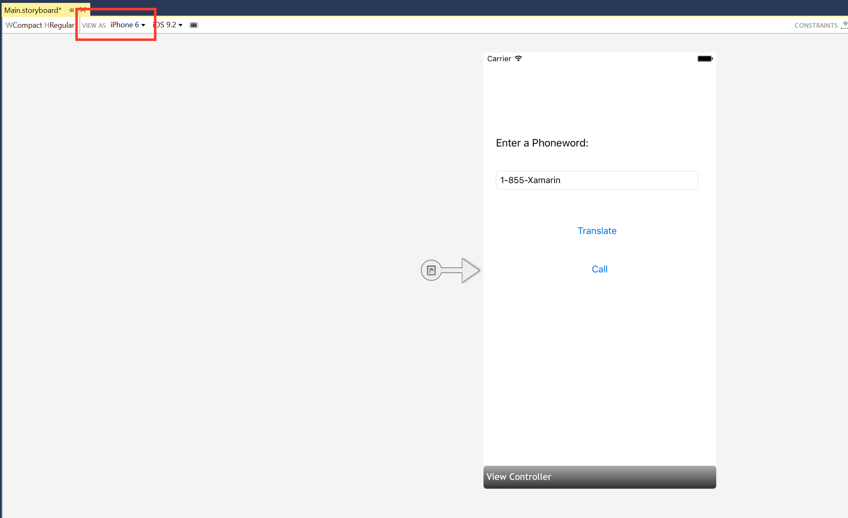The height and width of the screenshot is (518, 848).
Task: Click the square entry point scene icon
Action: click(431, 270)
